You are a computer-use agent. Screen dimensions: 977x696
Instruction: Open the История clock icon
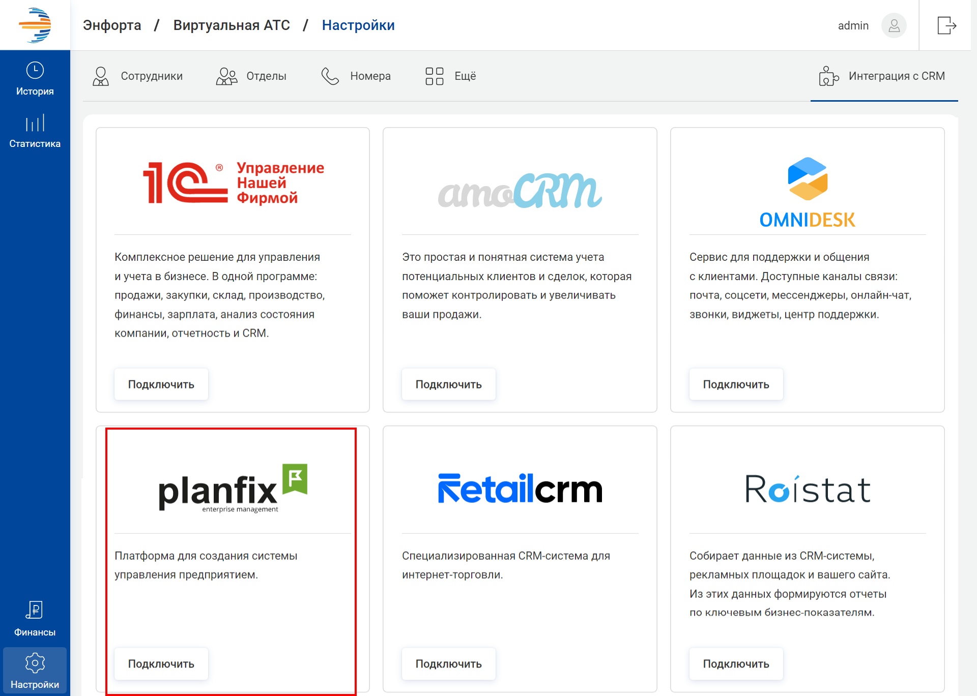click(35, 70)
